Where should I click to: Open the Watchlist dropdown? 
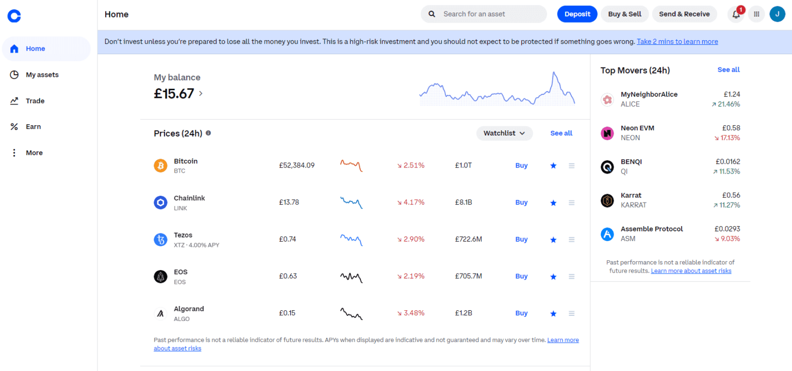504,133
